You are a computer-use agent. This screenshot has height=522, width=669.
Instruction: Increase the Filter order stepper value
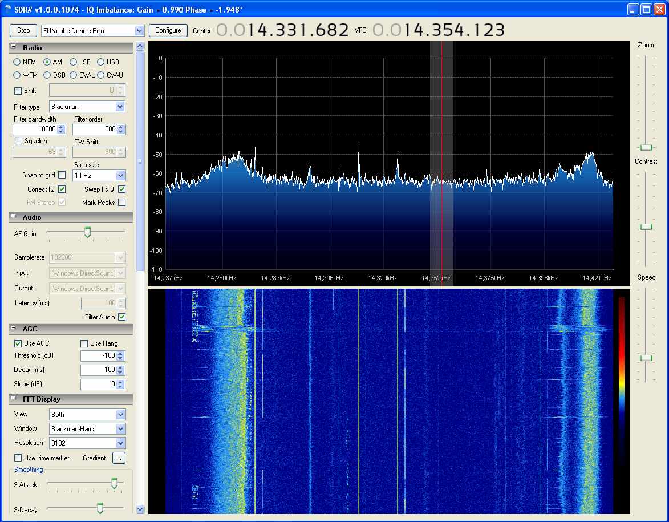coord(120,127)
